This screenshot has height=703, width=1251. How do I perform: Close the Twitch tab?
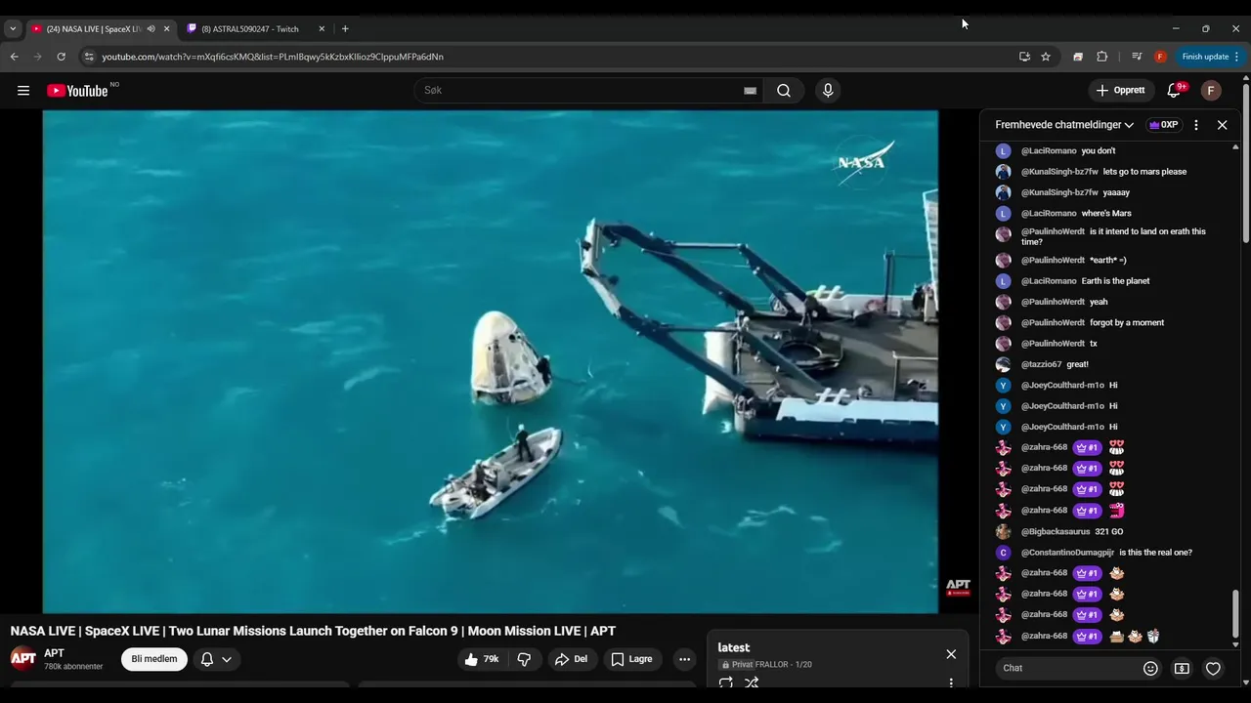tap(322, 29)
